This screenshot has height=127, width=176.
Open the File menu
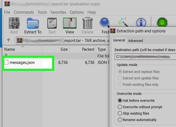(7, 12)
